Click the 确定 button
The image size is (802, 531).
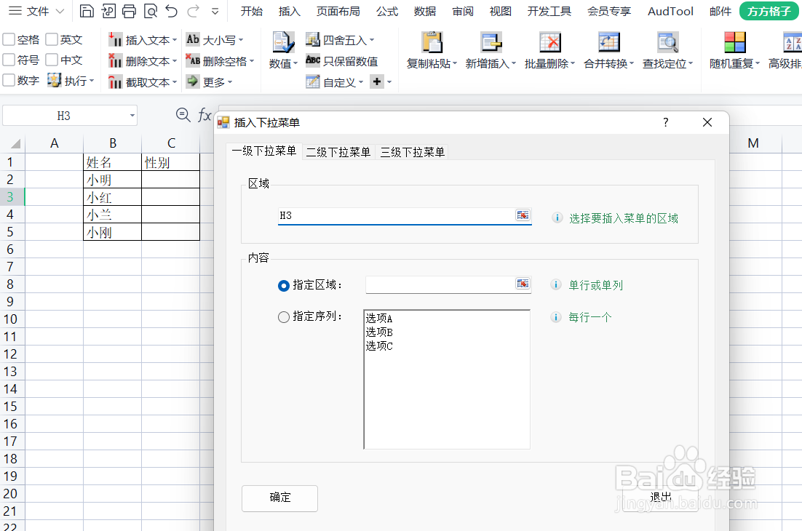279,498
